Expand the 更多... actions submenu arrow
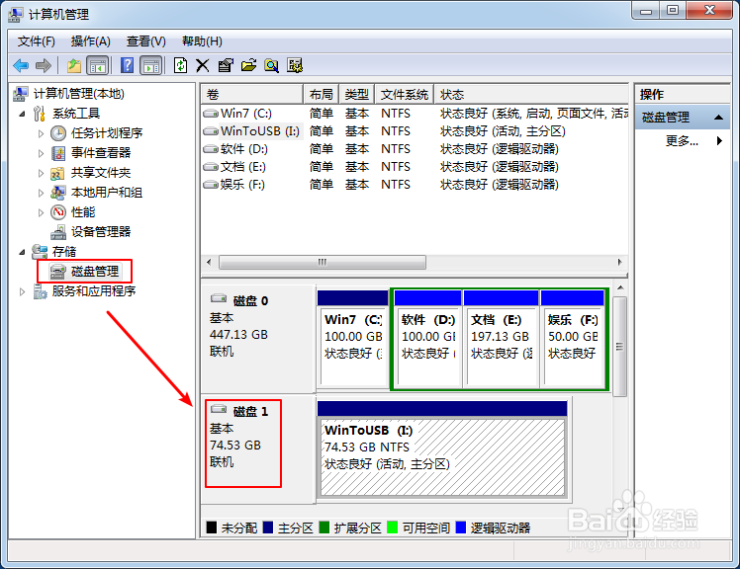740x569 pixels. (x=719, y=140)
